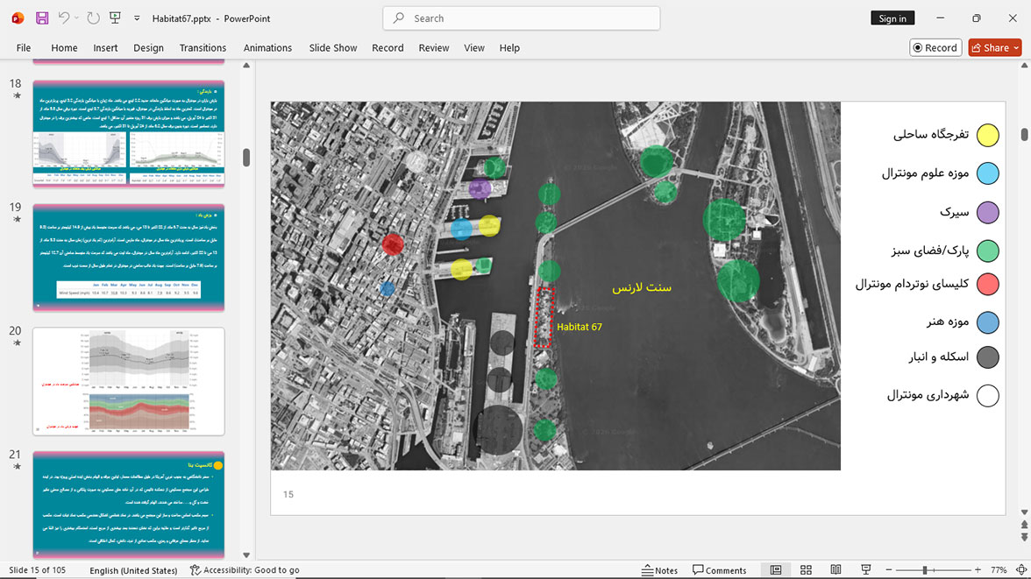Select the dark gray legend circle

coord(987,357)
